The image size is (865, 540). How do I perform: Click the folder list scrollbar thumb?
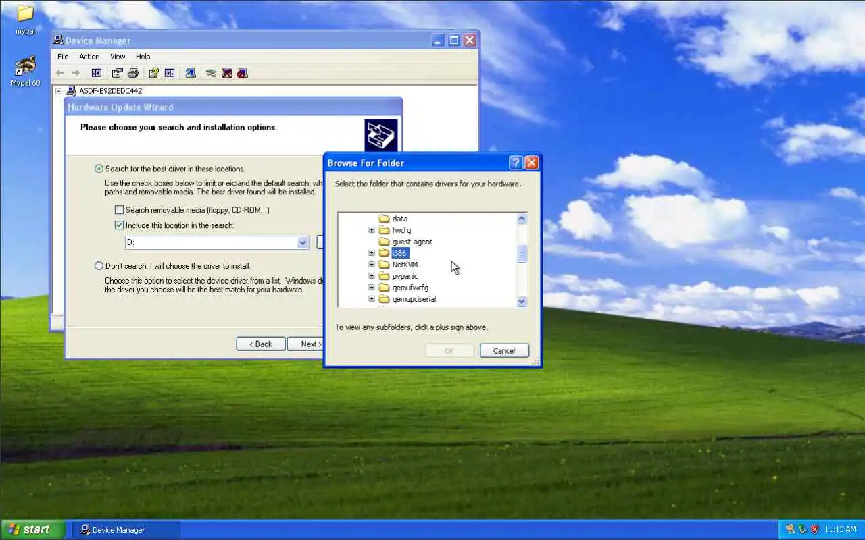click(x=522, y=254)
